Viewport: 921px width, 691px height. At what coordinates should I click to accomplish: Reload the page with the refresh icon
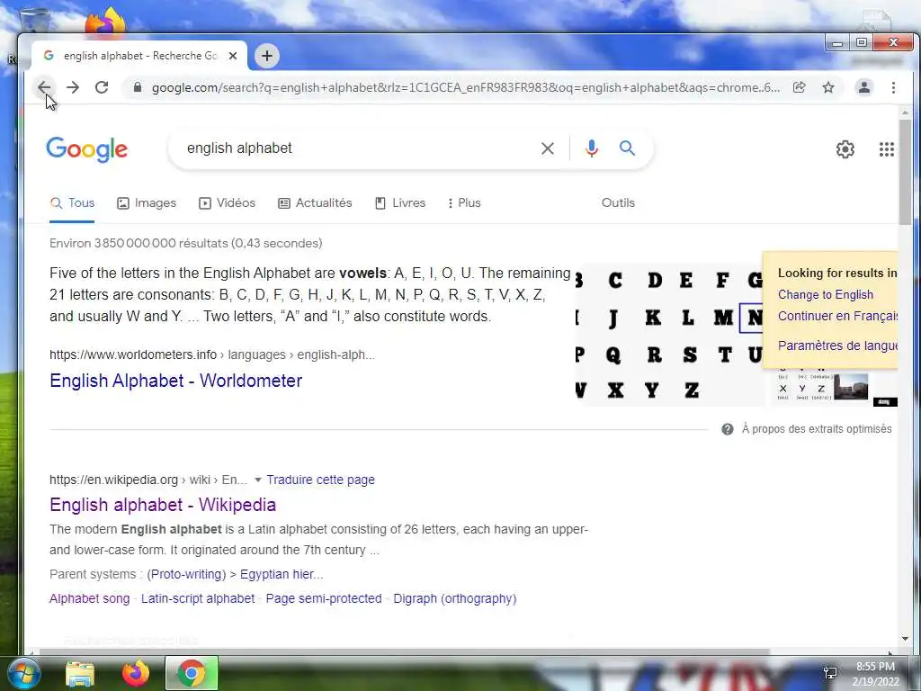click(102, 87)
